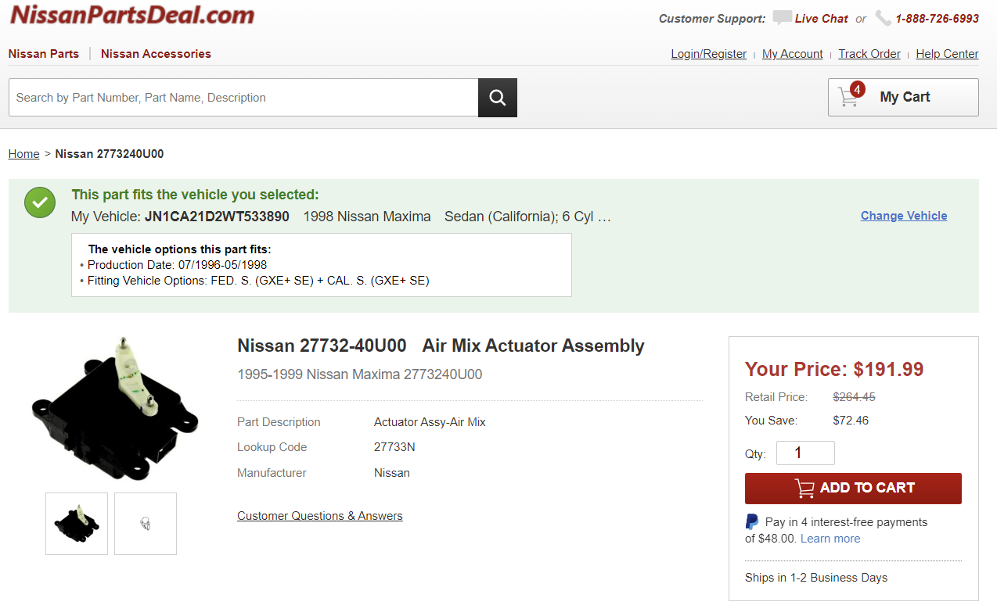Open Customer Questions & Answers link
The width and height of the screenshot is (997, 616).
click(x=319, y=516)
